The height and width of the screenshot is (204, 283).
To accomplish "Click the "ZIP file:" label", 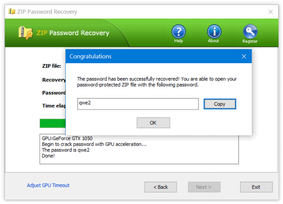I will click(52, 66).
